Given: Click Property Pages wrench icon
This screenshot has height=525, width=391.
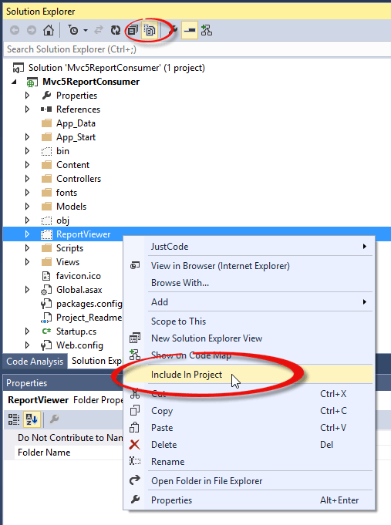Looking at the screenshot, I should pyautogui.click(x=54, y=419).
